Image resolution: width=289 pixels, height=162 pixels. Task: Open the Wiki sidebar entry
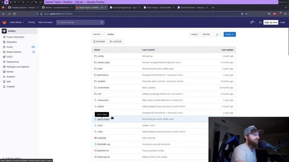click(9, 82)
